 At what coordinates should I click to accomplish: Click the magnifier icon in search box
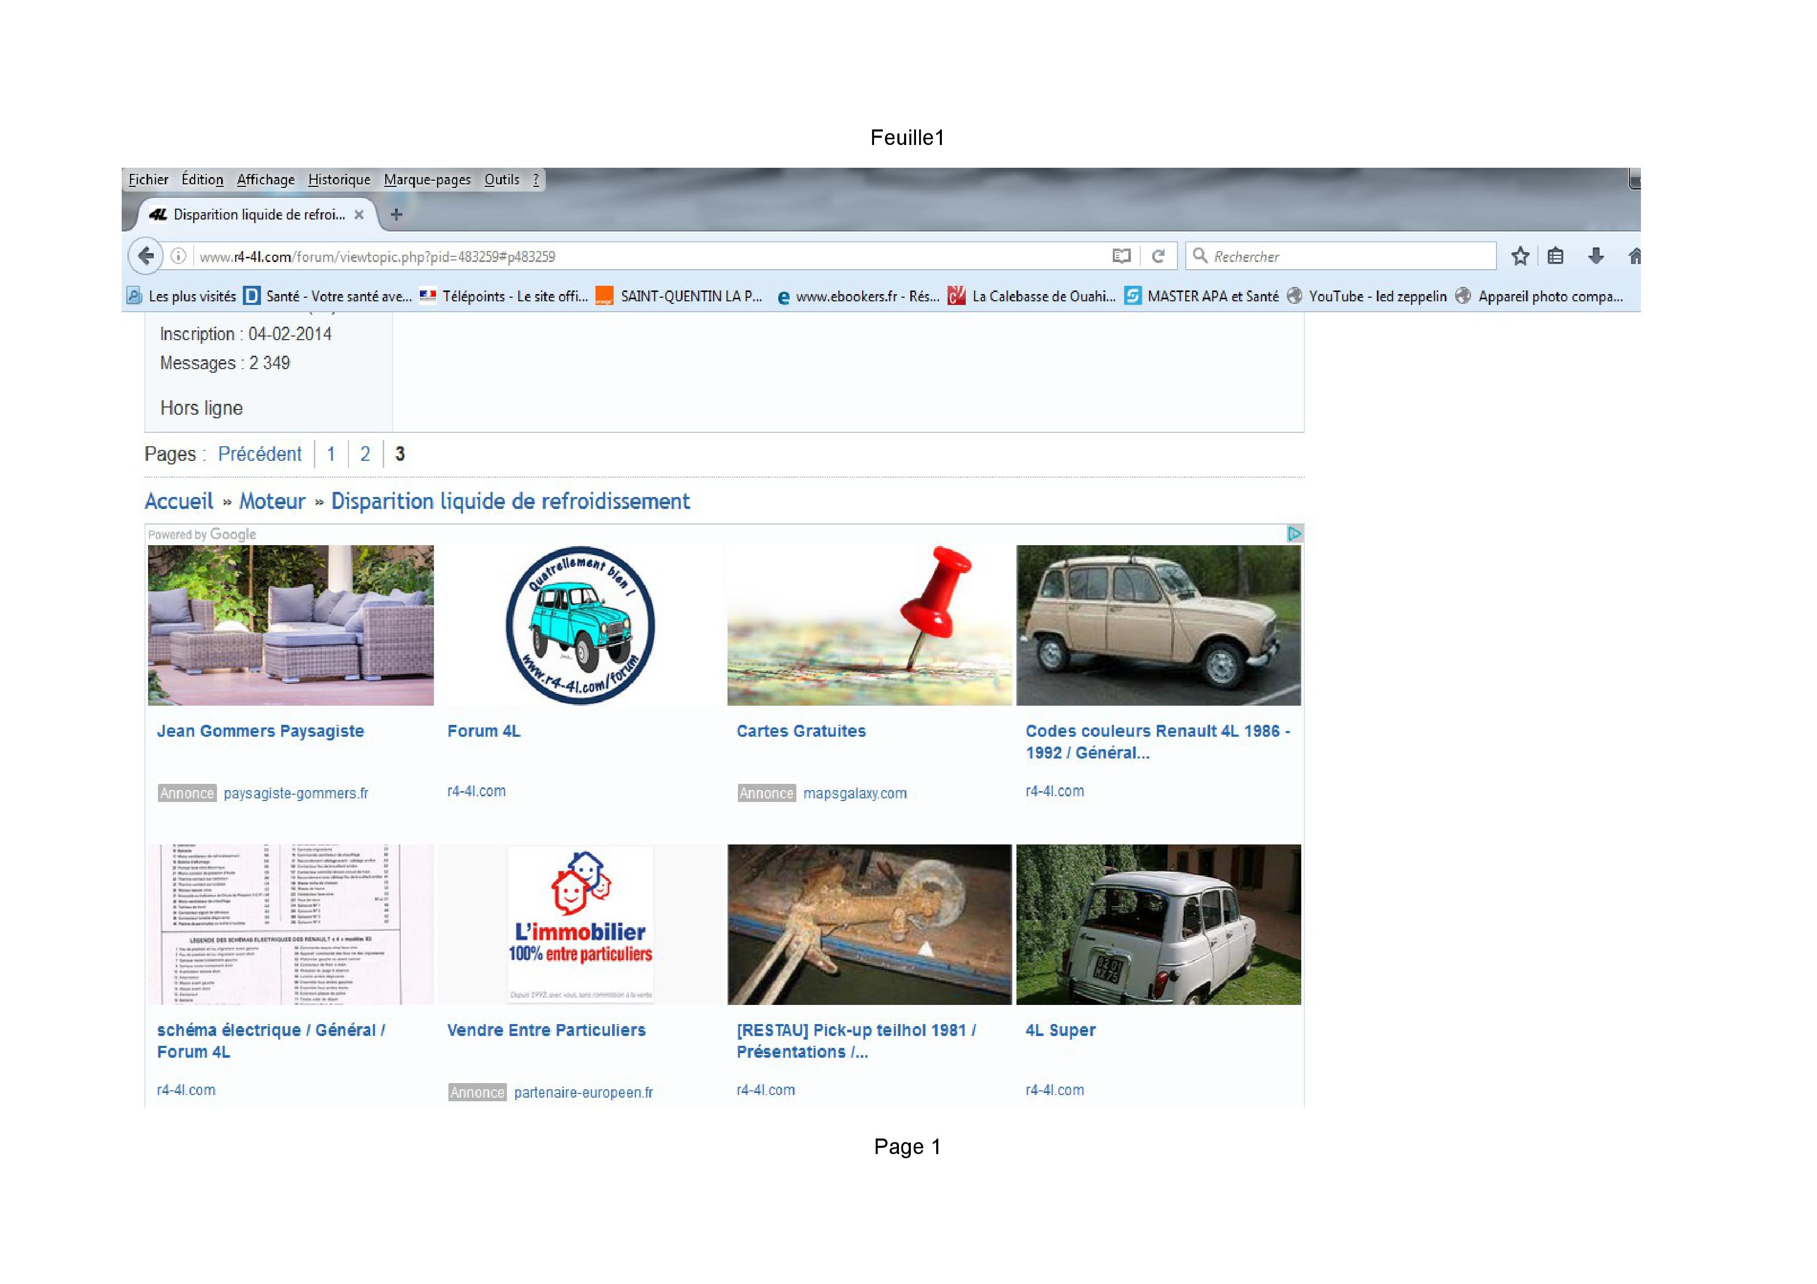[1200, 256]
